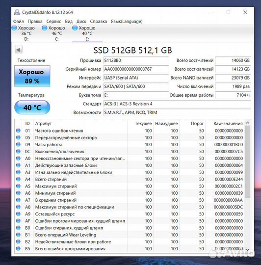
Task: Close the CrystalDiskInfo window
Action: pyautogui.click(x=245, y=12)
